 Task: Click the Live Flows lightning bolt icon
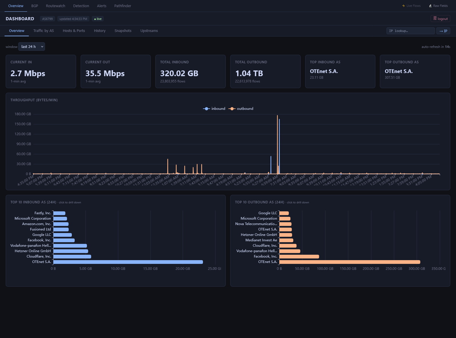click(x=404, y=6)
